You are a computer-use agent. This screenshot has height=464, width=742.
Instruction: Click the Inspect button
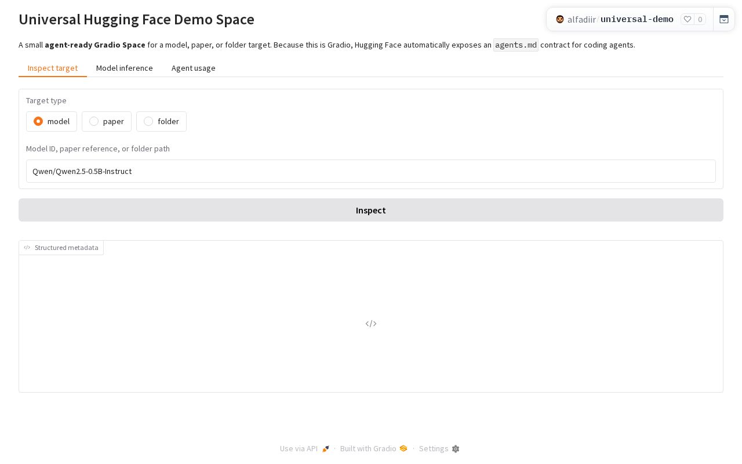pos(371,210)
